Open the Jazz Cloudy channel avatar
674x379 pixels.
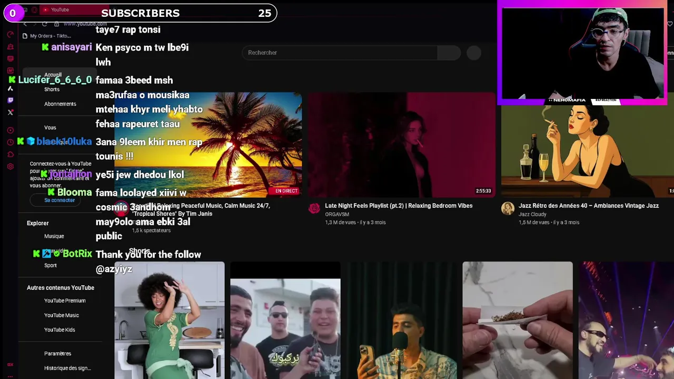tap(508, 208)
